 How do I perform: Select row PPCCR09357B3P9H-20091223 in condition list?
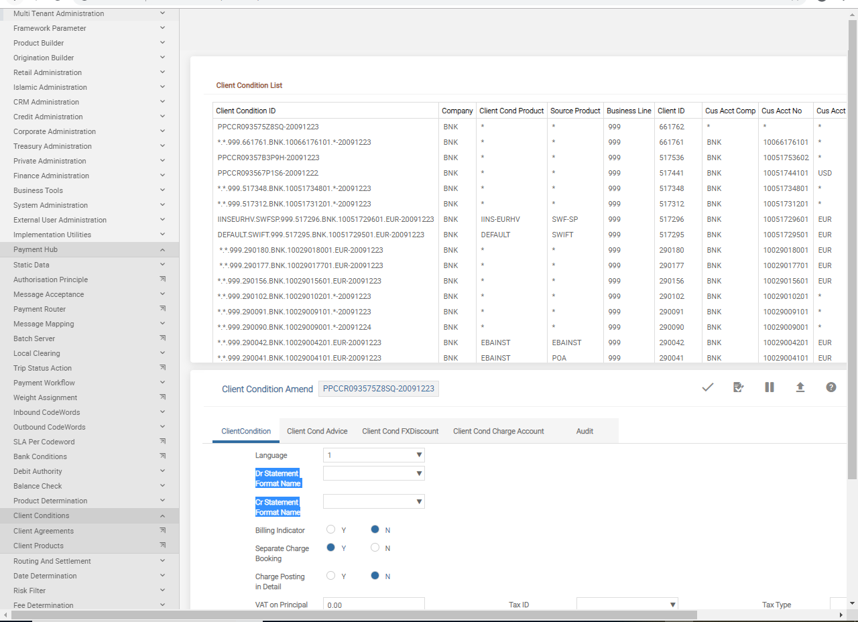pos(268,158)
